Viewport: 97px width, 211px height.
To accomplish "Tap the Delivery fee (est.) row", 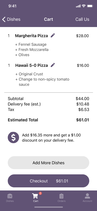I will click(x=49, y=104).
